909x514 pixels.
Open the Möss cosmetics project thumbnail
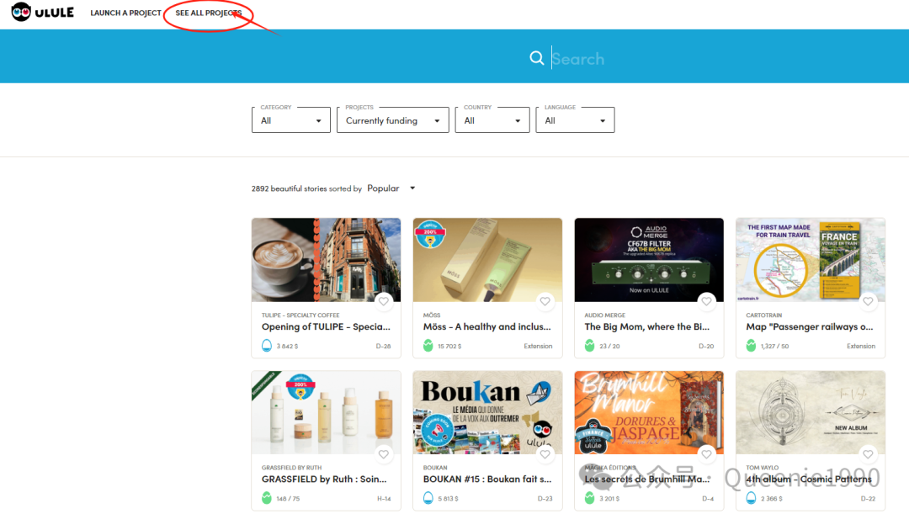tap(487, 260)
